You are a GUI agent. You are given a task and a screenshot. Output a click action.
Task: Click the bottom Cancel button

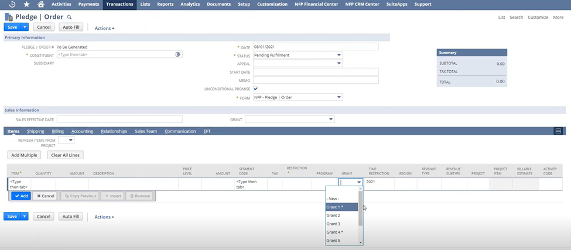pyautogui.click(x=43, y=216)
